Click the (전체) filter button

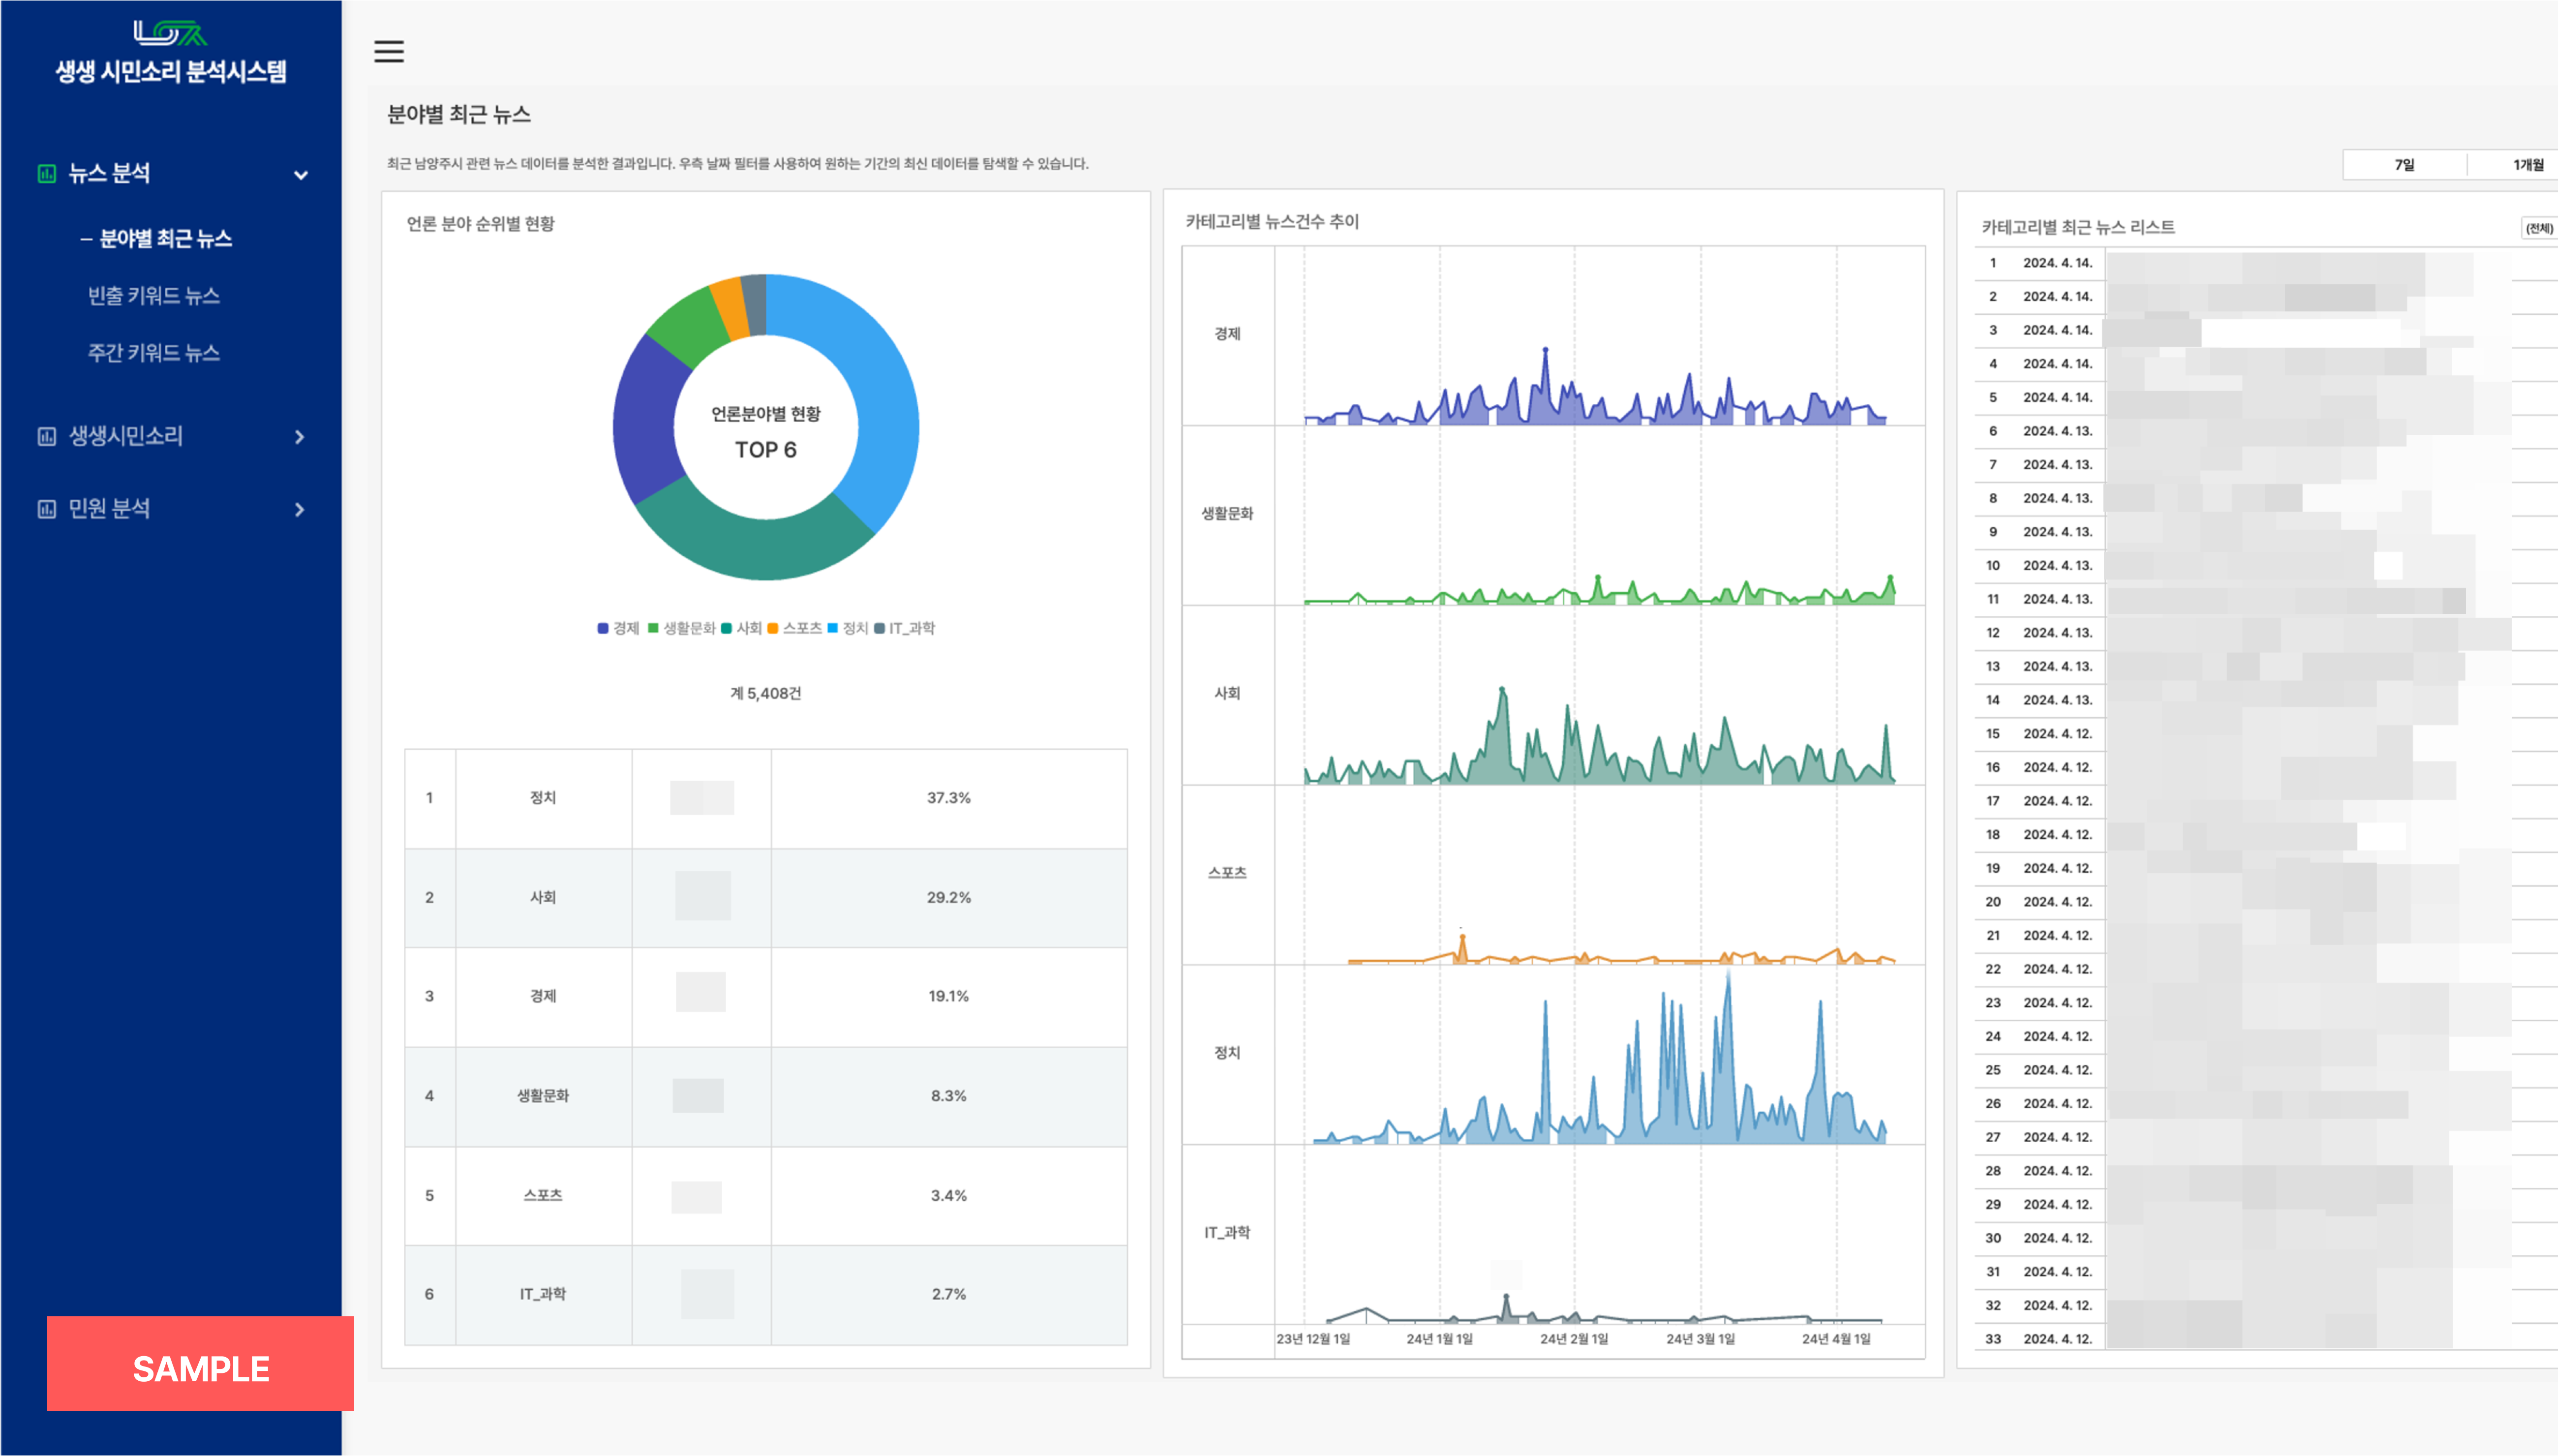[2538, 228]
